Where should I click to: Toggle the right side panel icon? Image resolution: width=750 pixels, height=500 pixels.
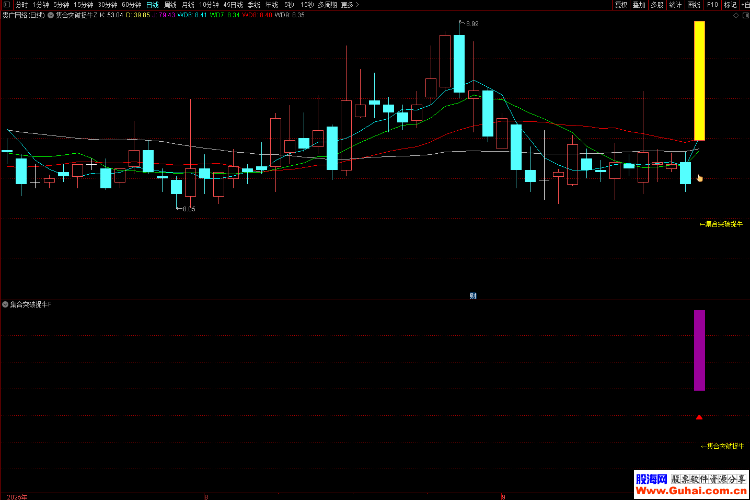(x=745, y=15)
